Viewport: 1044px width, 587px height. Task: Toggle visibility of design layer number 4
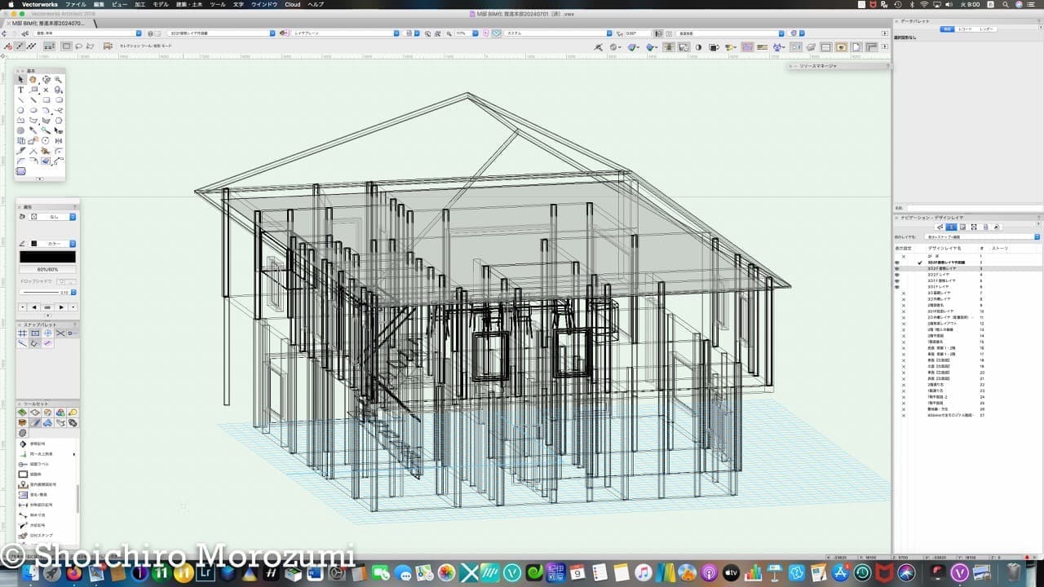(897, 275)
